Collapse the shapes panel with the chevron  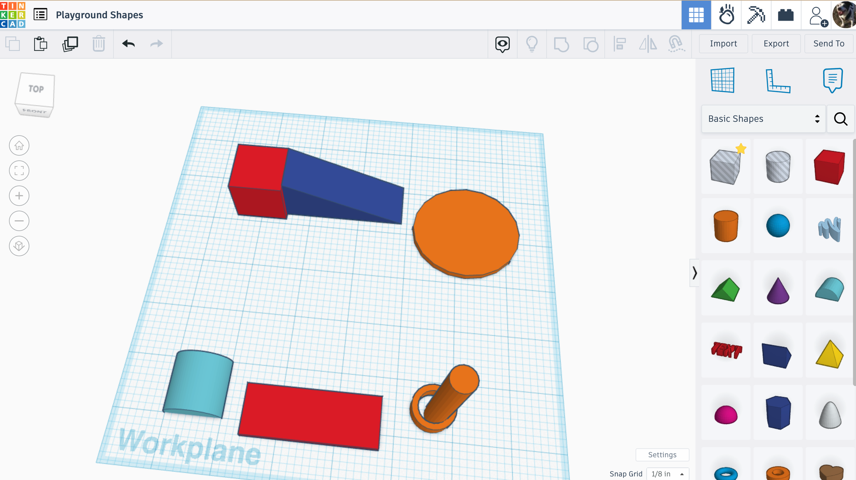(695, 273)
